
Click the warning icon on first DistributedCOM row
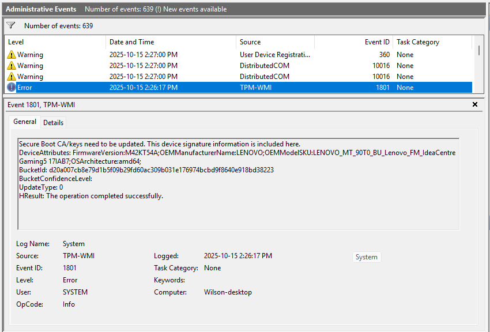[x=11, y=65]
